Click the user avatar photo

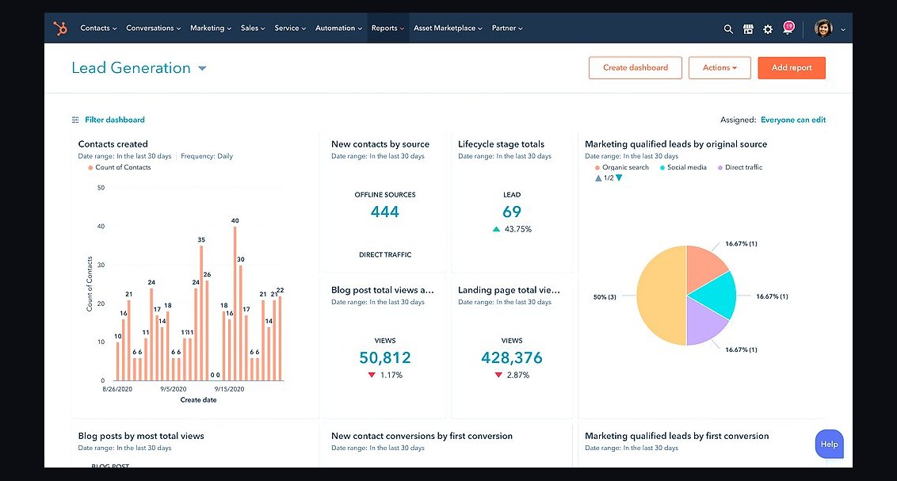point(823,28)
